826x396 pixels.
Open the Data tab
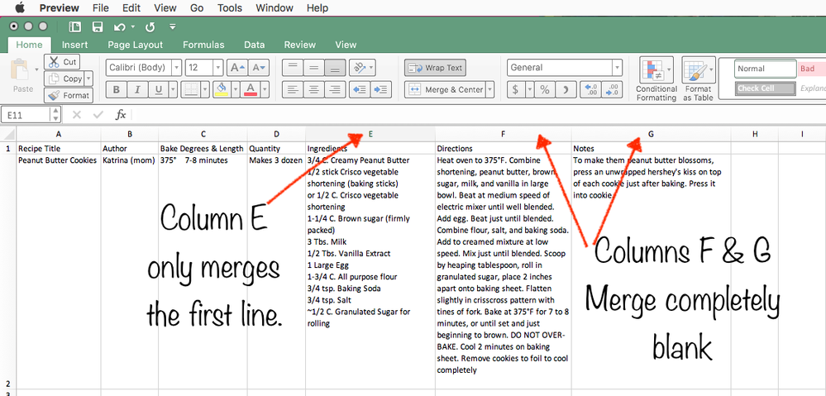pos(254,45)
